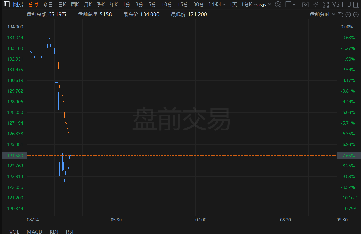Image resolution: width=361 pixels, height=234 pixels.
Task: Switch to 季K quarterly candlestick
Action: [101, 4]
